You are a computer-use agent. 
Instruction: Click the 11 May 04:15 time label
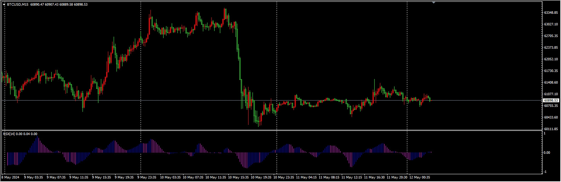point(306,177)
